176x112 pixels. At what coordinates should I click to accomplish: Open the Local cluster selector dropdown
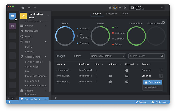point(147,8)
